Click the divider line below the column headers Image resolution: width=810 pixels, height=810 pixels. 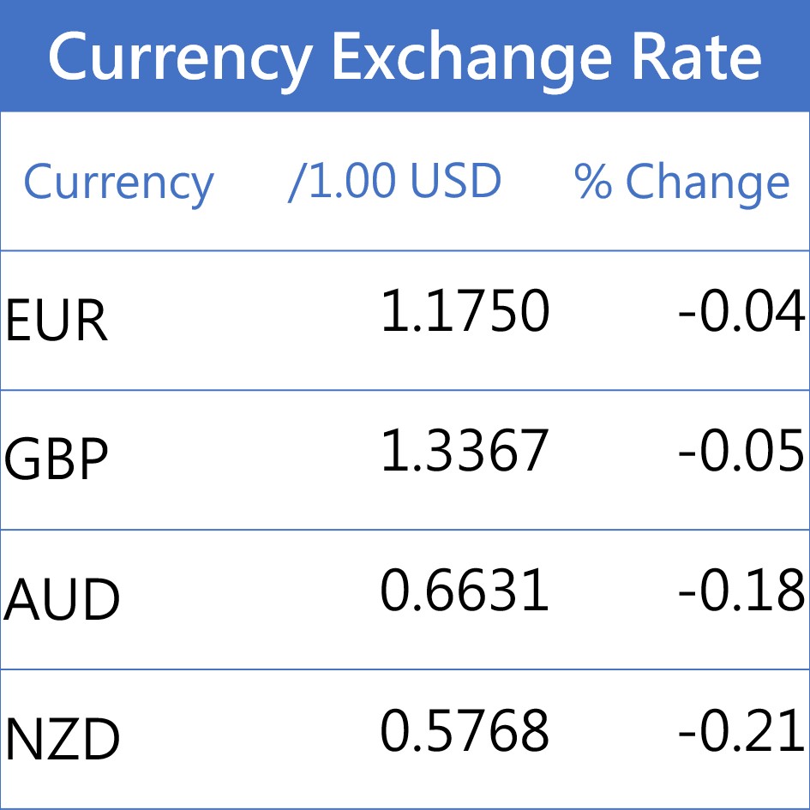pos(405,250)
